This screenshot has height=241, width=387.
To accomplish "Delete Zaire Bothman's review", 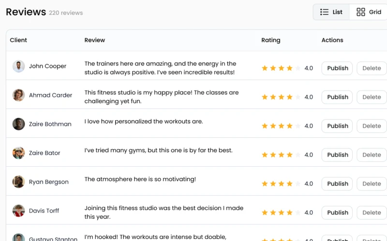I will 372,126.
